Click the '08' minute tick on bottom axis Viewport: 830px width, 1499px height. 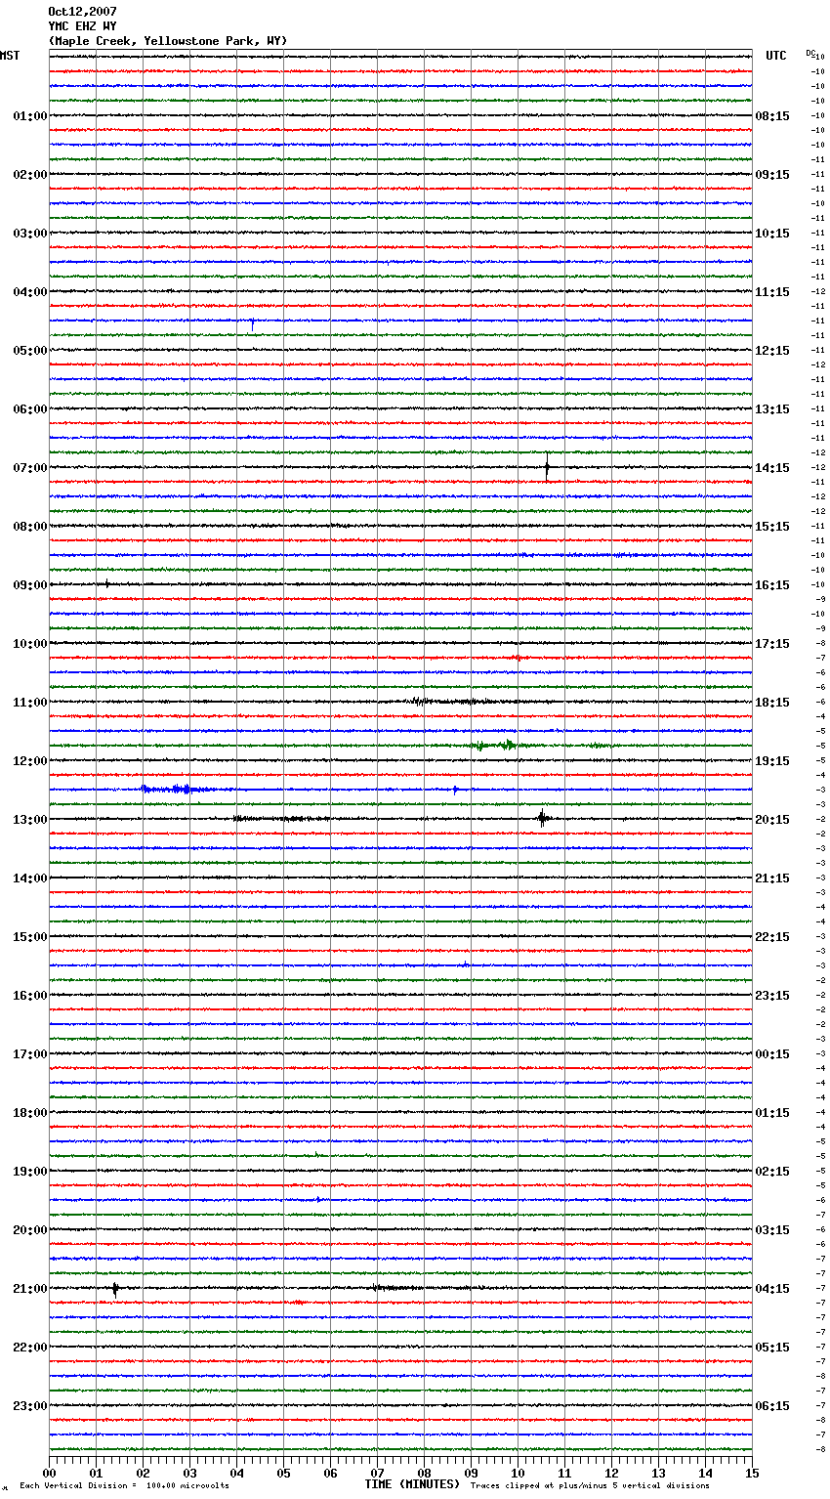point(424,1473)
